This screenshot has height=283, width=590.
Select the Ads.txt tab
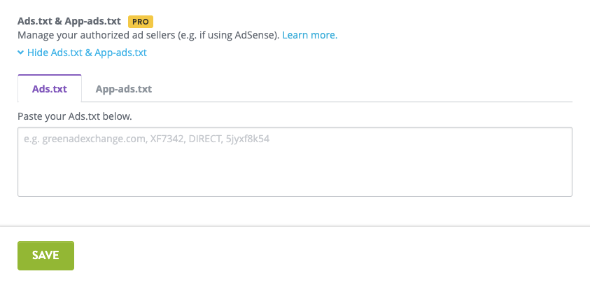(50, 89)
